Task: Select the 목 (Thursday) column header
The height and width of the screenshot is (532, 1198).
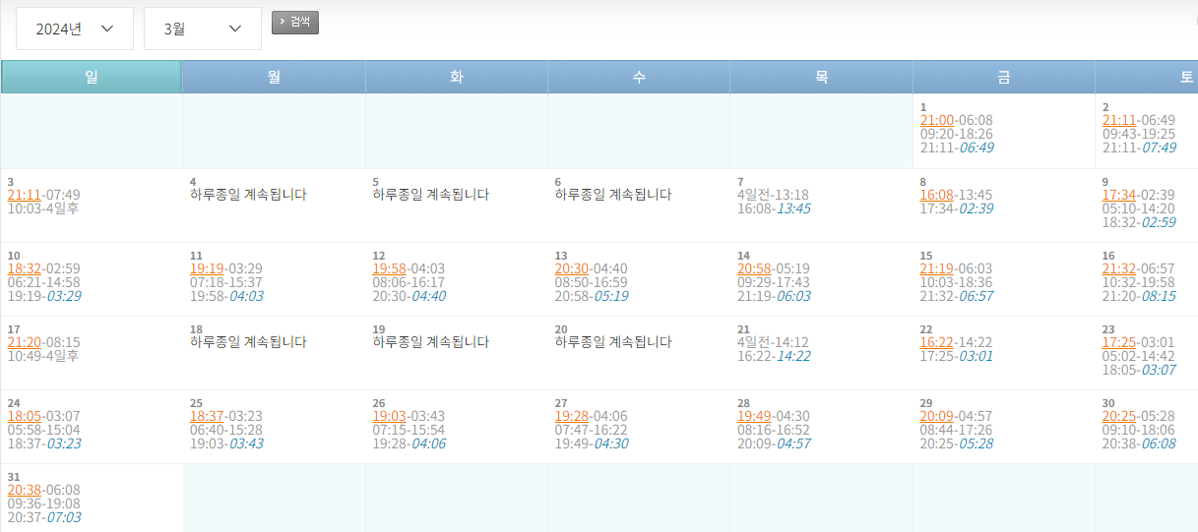Action: 821,77
